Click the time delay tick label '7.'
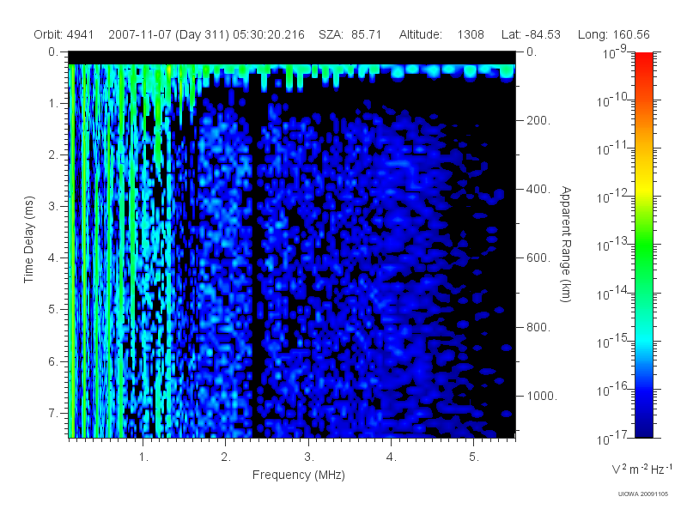Screen dimensions: 687x515 53,413
